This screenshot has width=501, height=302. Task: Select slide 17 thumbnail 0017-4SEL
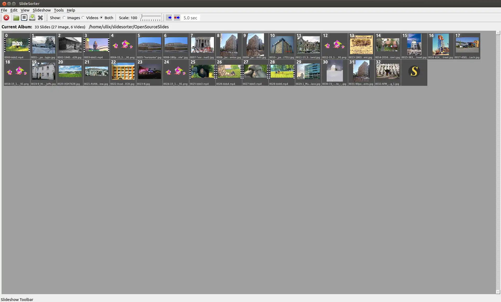[x=467, y=46]
